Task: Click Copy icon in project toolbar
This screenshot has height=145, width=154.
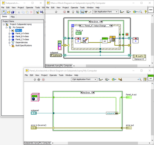Action: point(23,12)
